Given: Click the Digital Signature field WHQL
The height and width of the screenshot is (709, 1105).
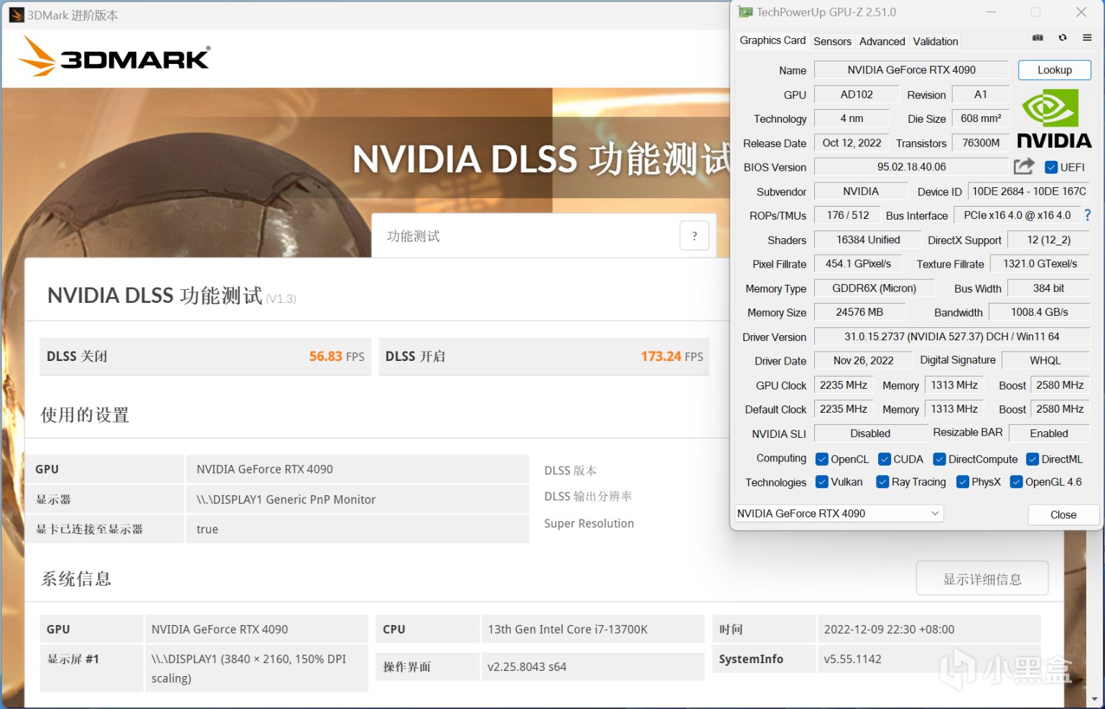Looking at the screenshot, I should (x=1045, y=361).
